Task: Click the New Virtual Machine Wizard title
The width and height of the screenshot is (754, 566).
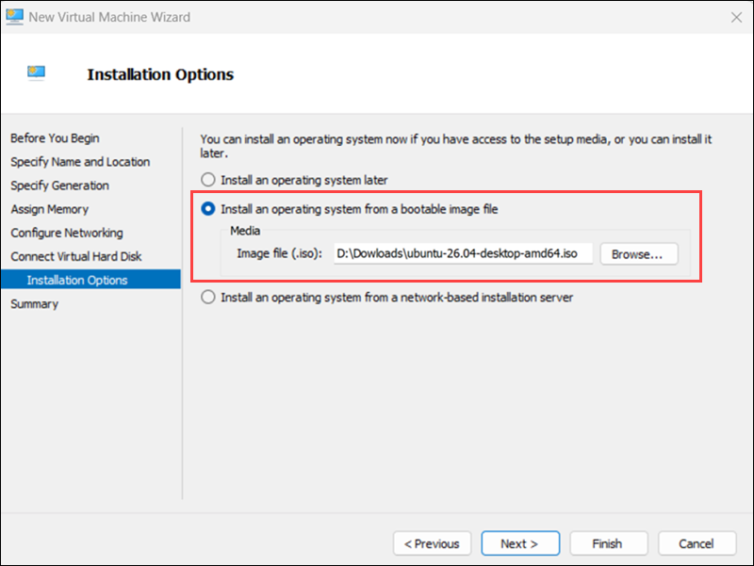Action: [109, 17]
